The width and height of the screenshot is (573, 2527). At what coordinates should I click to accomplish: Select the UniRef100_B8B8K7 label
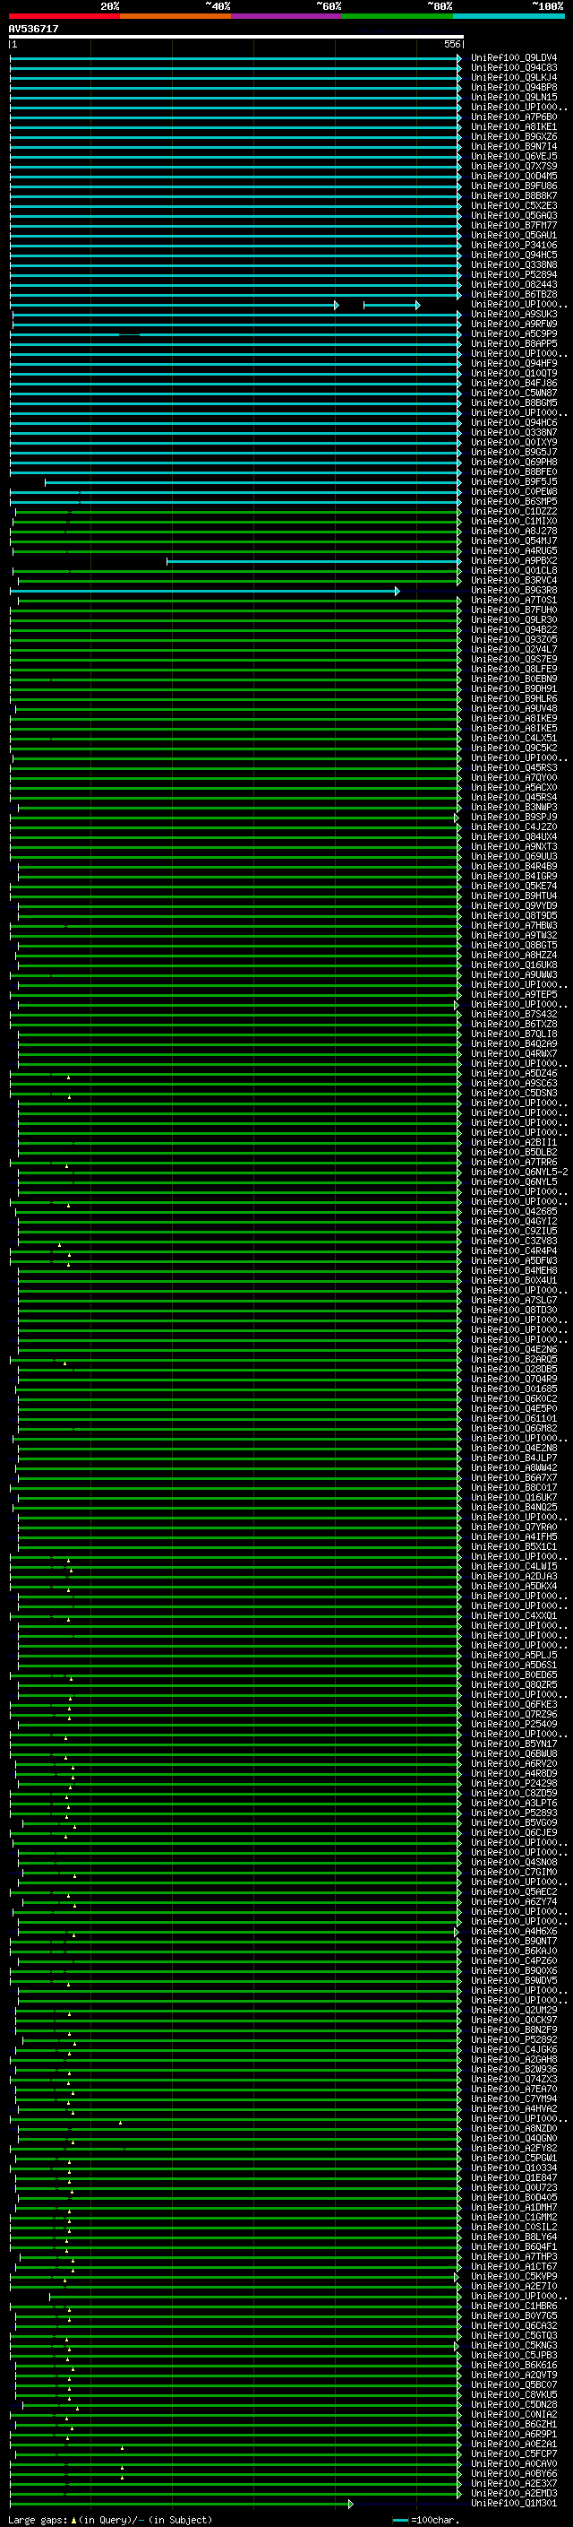pos(513,195)
